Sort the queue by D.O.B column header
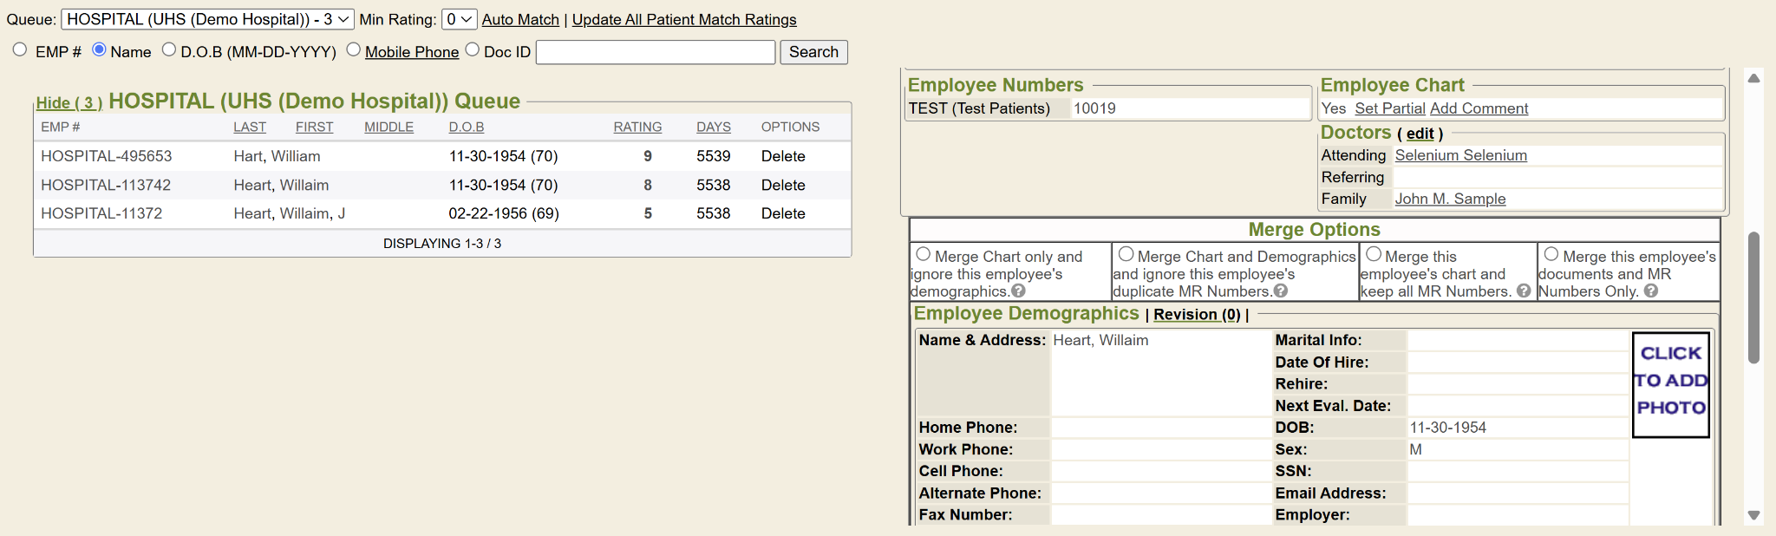 point(467,127)
